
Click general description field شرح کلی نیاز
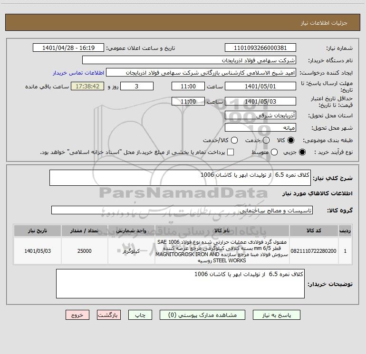(x=180, y=178)
